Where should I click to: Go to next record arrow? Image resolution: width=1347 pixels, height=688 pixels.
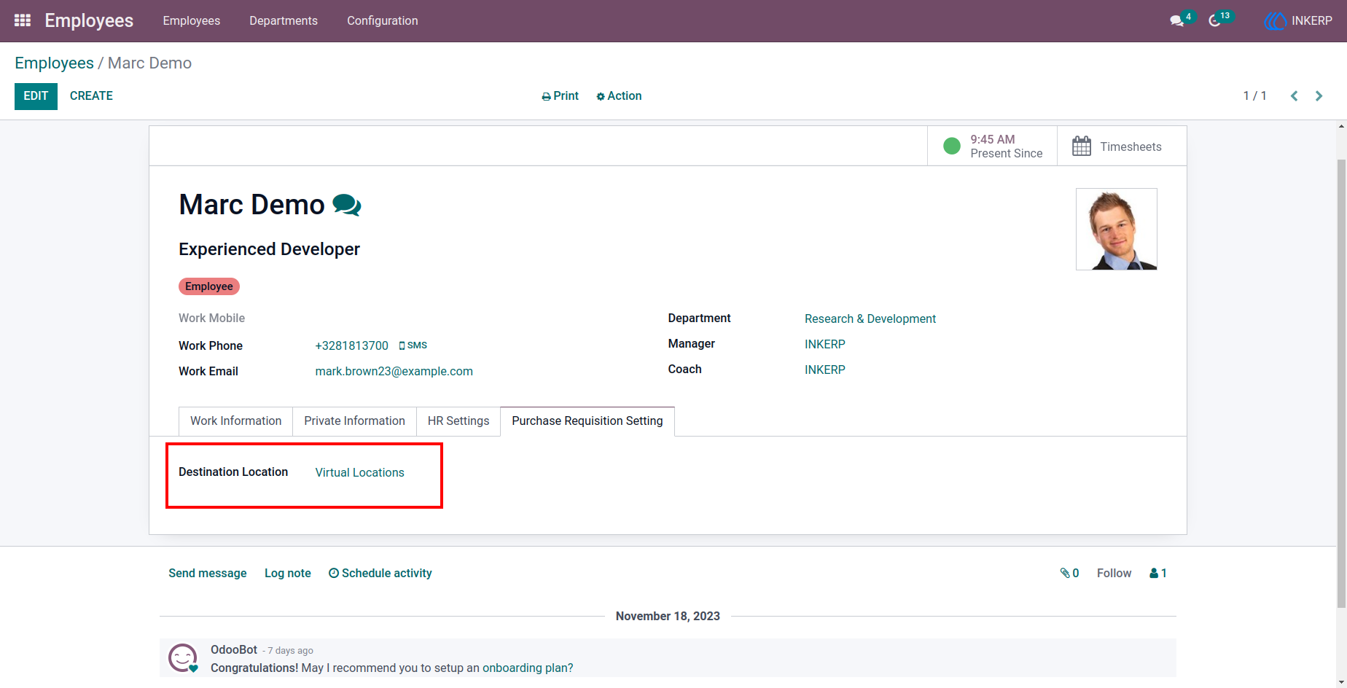[x=1319, y=96]
